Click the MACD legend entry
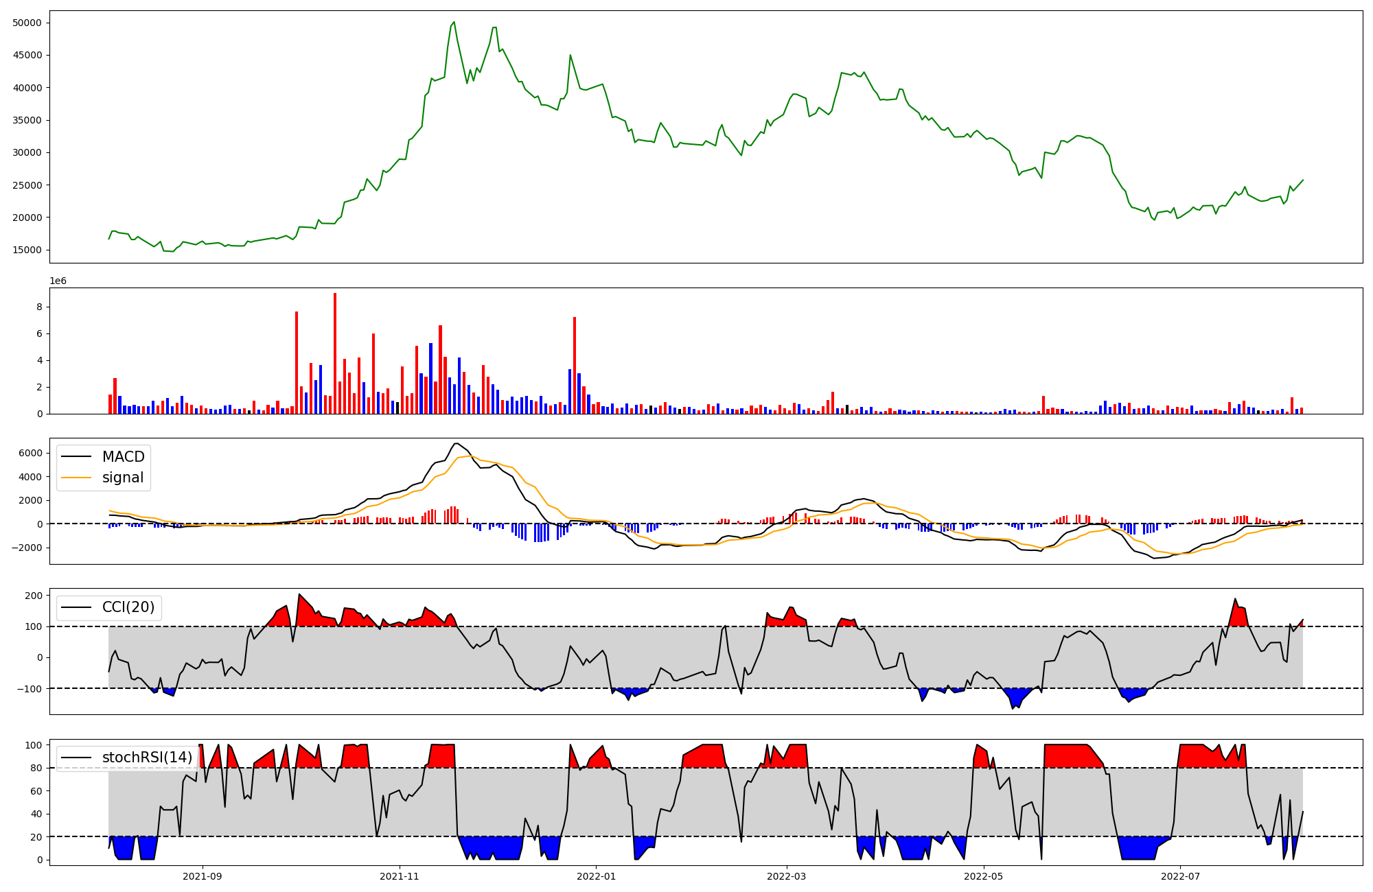Screen dimensions: 1373x892 click(123, 457)
